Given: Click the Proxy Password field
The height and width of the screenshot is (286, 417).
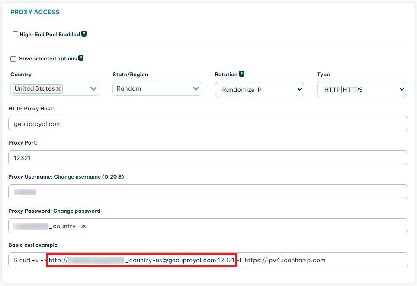Looking at the screenshot, I should click(x=208, y=226).
